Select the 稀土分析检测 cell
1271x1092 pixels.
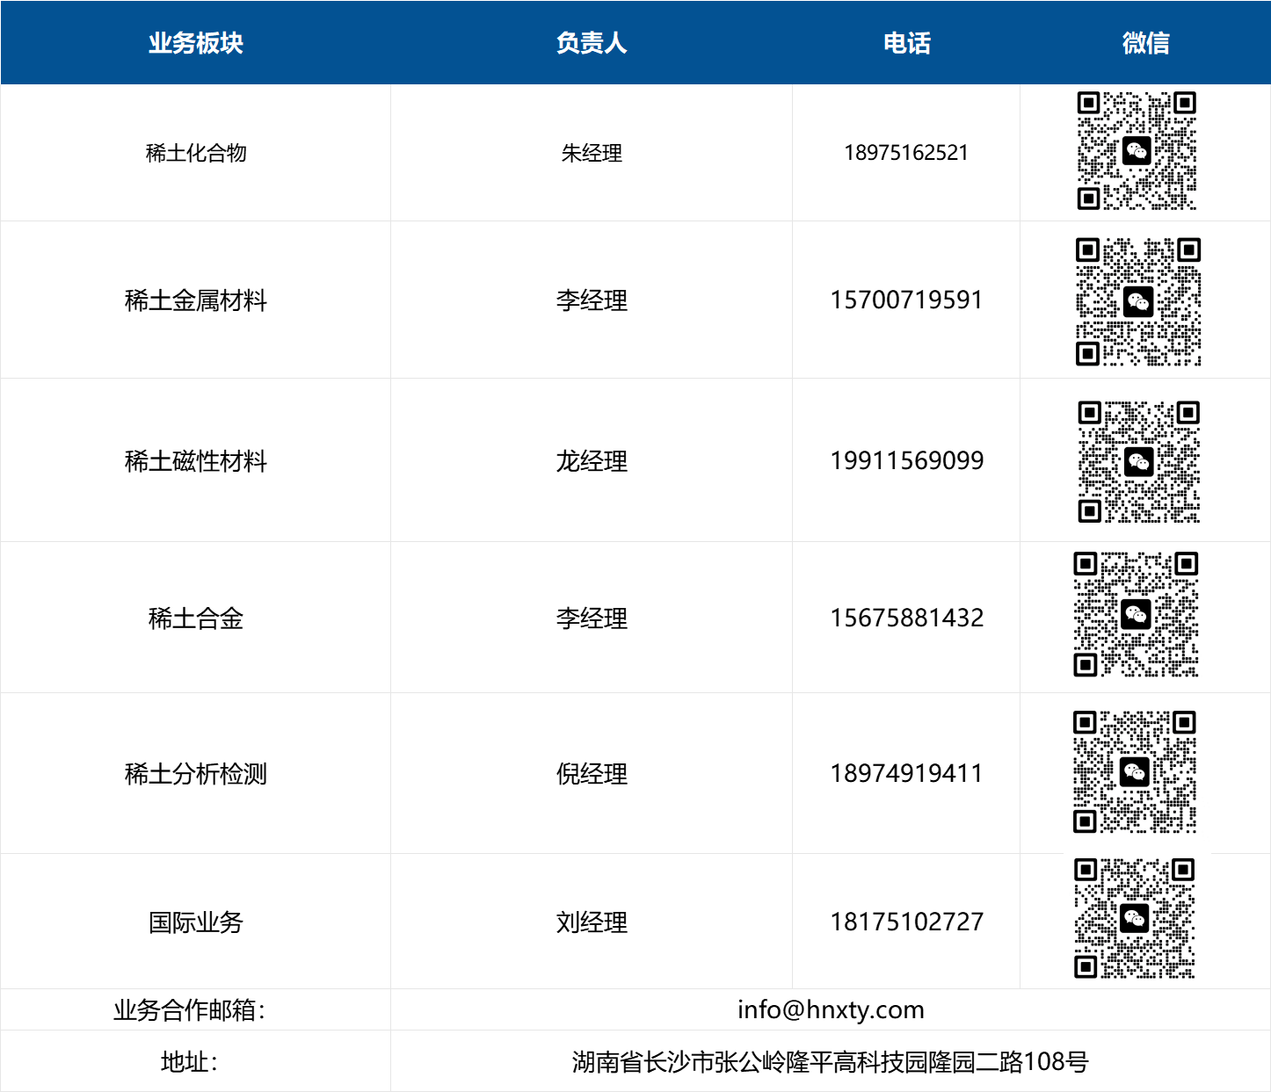[195, 774]
